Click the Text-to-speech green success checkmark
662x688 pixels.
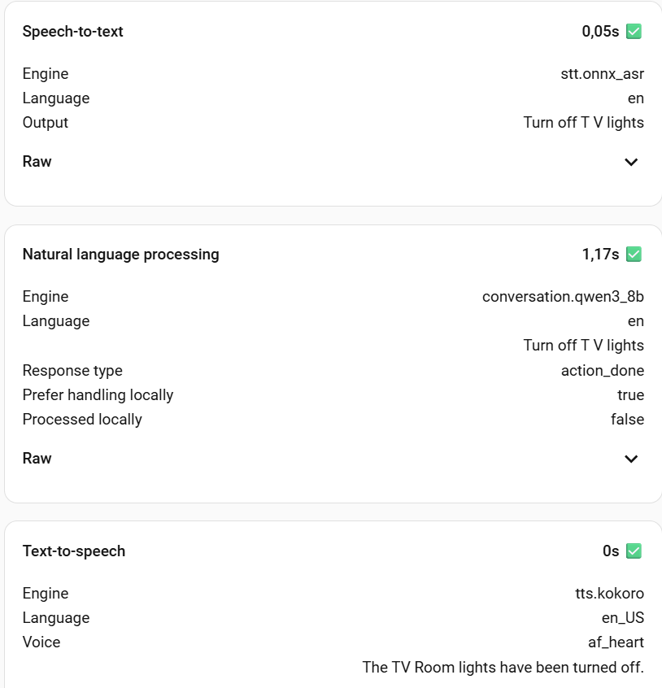[x=634, y=551]
